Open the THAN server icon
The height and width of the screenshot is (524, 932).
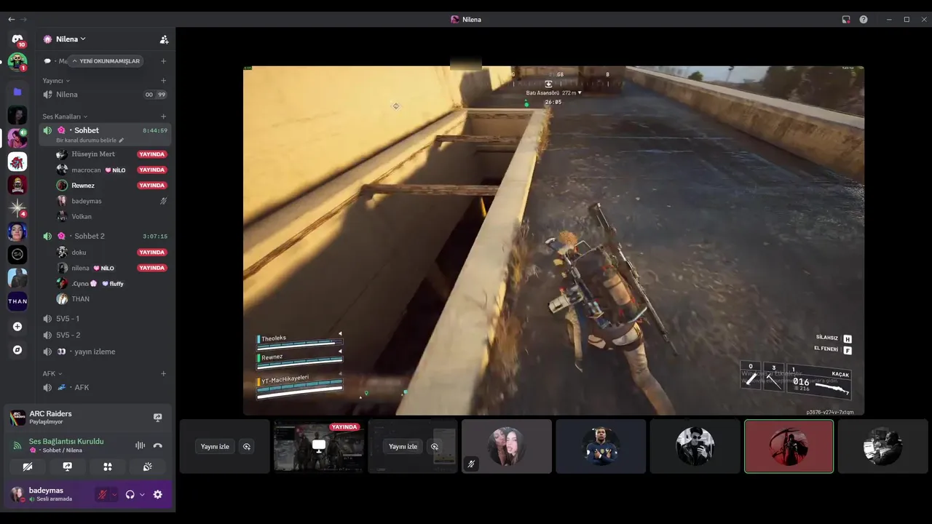17,301
